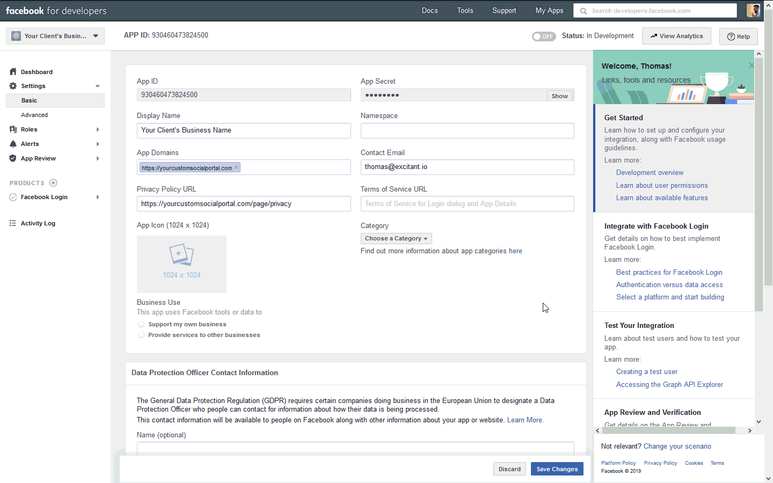Click the Settings gear icon in sidebar

[x=13, y=86]
